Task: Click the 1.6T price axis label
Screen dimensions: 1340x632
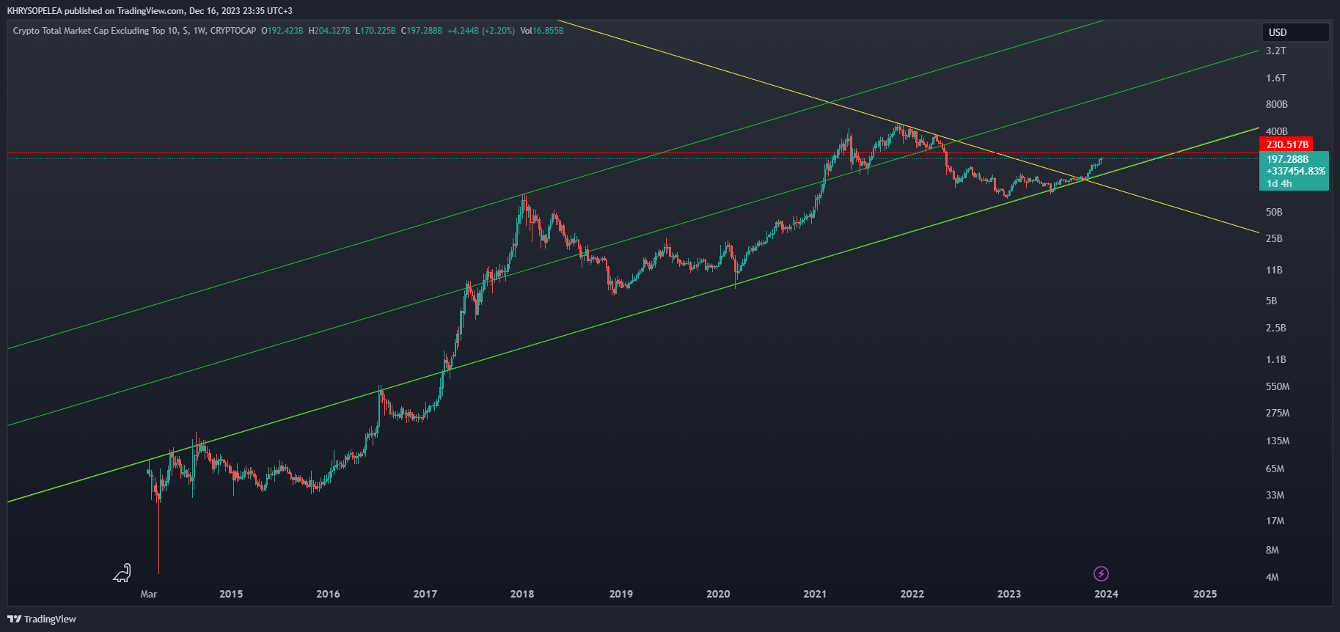Action: 1275,78
